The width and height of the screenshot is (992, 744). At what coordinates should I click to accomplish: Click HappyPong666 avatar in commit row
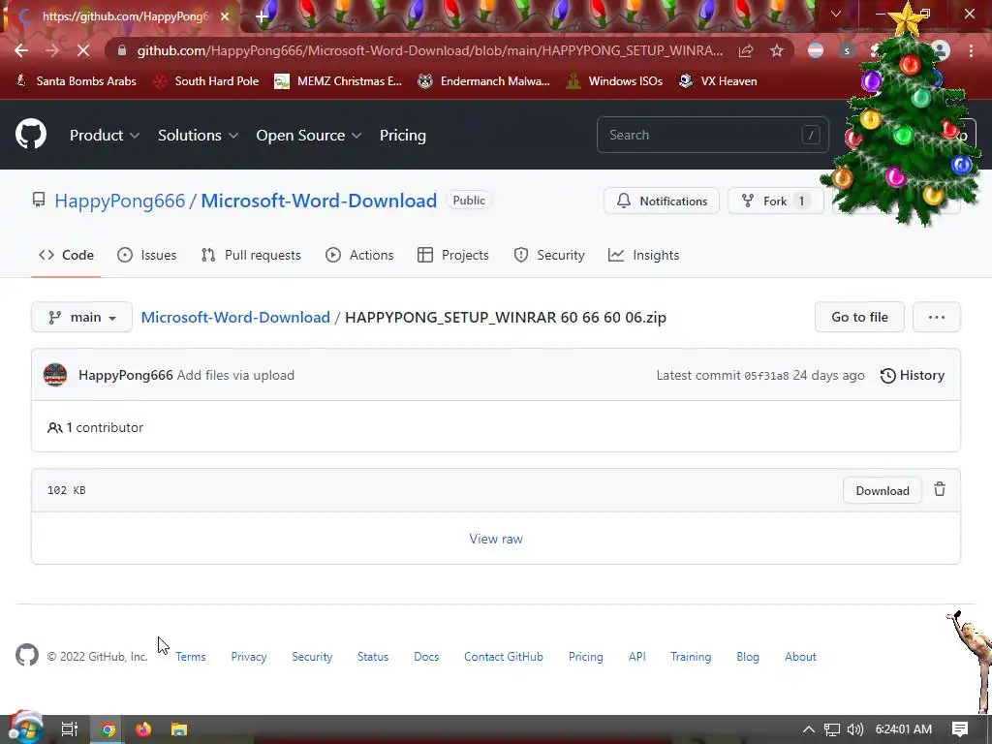(x=55, y=375)
